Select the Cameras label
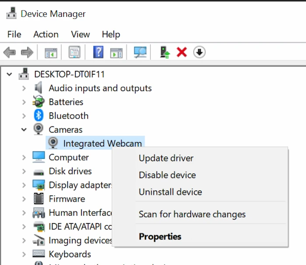Image resolution: width=306 pixels, height=265 pixels. pyautogui.click(x=66, y=130)
